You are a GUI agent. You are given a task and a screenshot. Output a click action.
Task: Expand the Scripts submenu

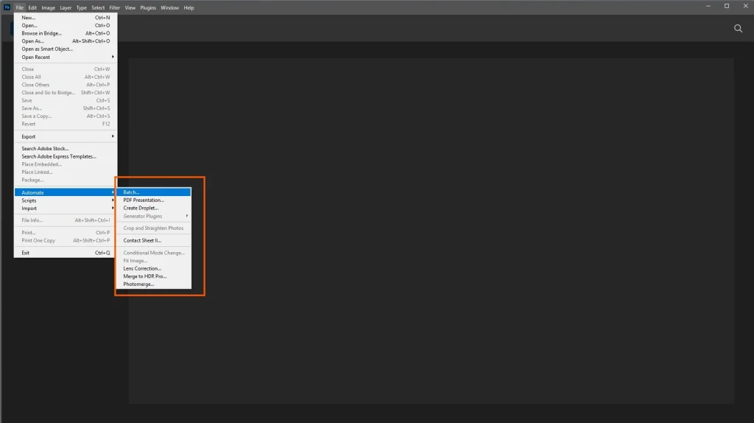click(66, 200)
